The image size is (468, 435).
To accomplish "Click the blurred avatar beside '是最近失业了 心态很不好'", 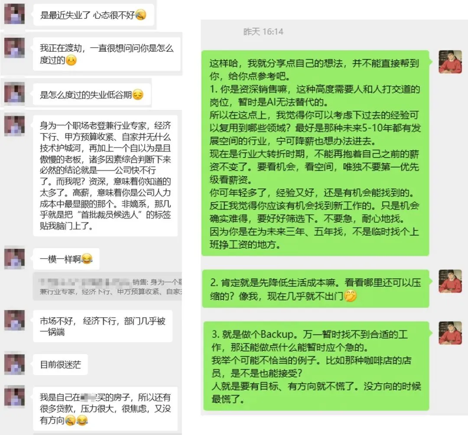I will point(14,14).
